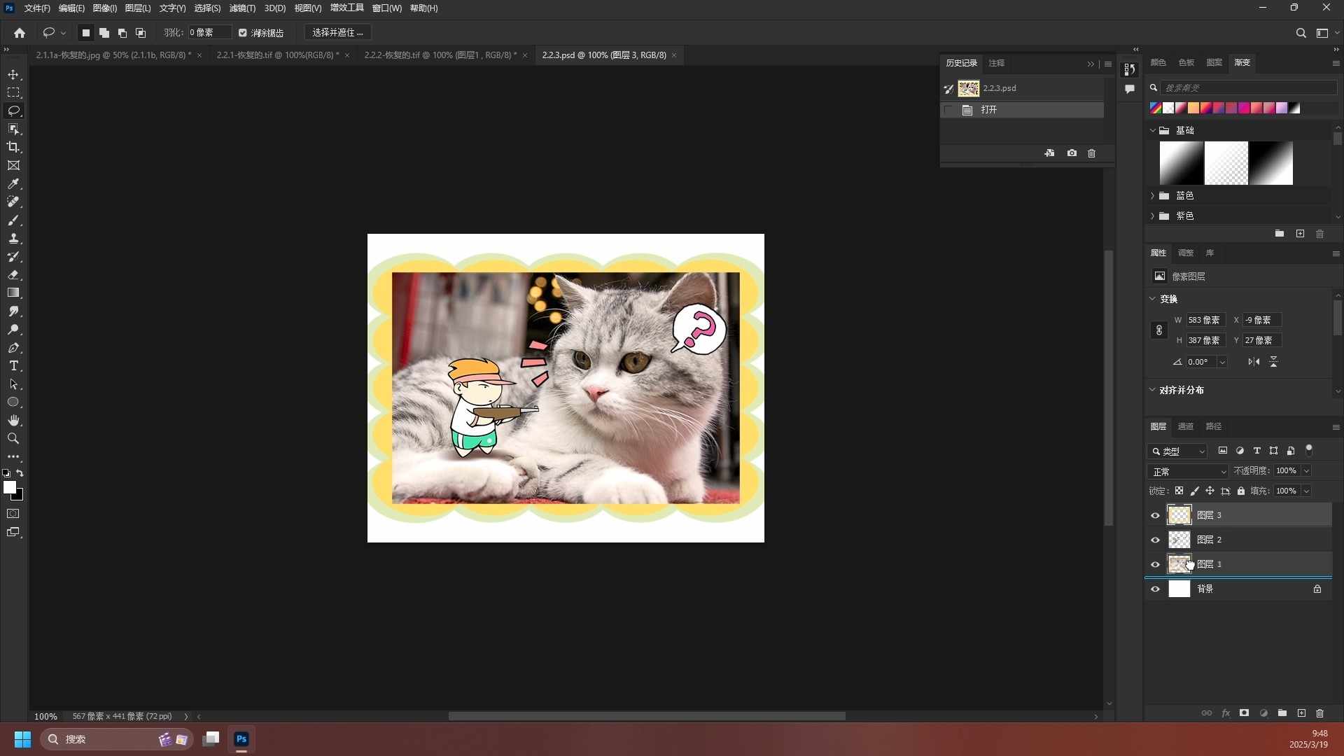Viewport: 1344px width, 756px height.
Task: Select black-to-white gradient thumbnail in 基础
Action: click(x=1270, y=163)
